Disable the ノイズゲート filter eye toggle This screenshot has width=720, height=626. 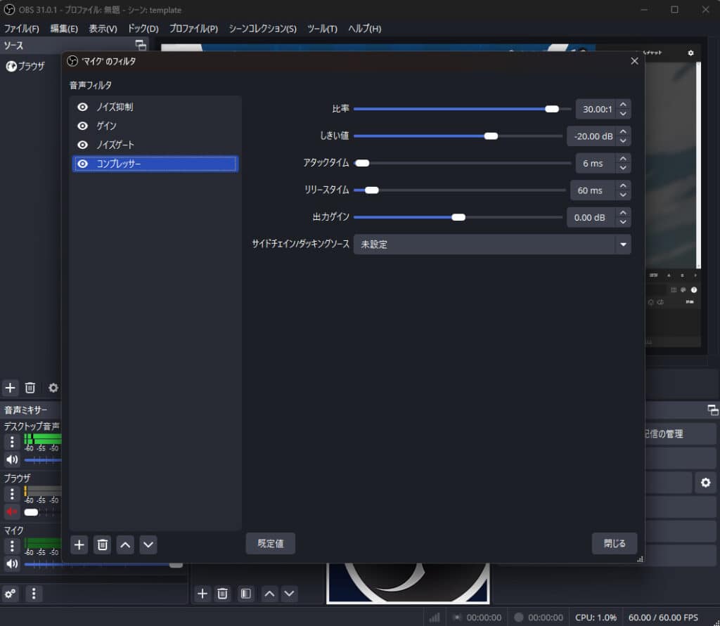[83, 145]
